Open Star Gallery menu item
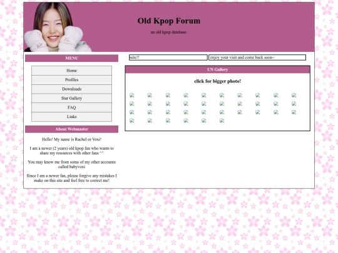 (71, 98)
